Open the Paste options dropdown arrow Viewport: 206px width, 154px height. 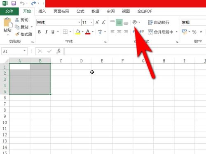click(8, 35)
